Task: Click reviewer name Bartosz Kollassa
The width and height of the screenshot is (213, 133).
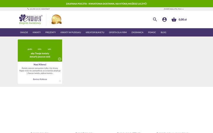Action: point(40,79)
